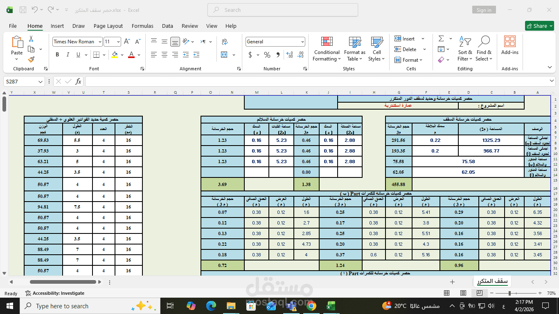
Task: Click the Undo arrow icon
Action: 35,9
